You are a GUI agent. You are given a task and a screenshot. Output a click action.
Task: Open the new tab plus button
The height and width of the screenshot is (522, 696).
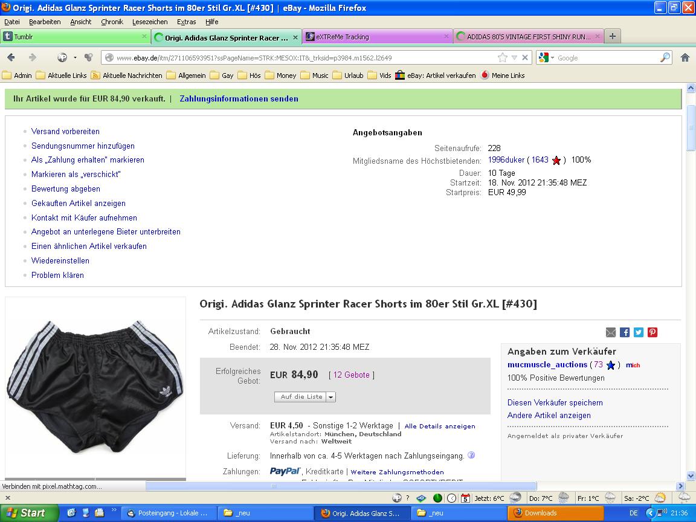[613, 36]
